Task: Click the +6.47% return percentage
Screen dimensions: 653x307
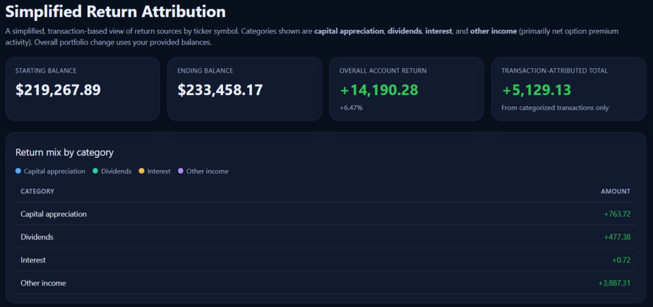Action: 351,108
